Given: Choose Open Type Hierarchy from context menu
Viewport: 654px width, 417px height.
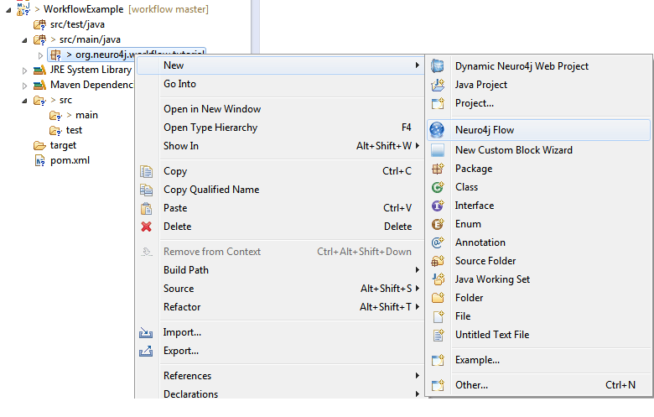Looking at the screenshot, I should click(210, 128).
